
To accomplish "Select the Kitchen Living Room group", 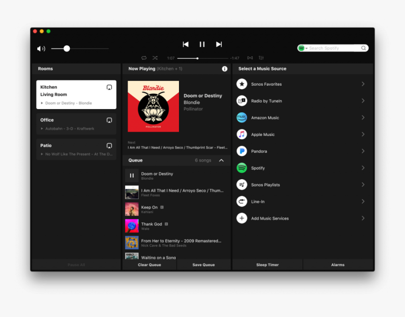I will click(76, 95).
